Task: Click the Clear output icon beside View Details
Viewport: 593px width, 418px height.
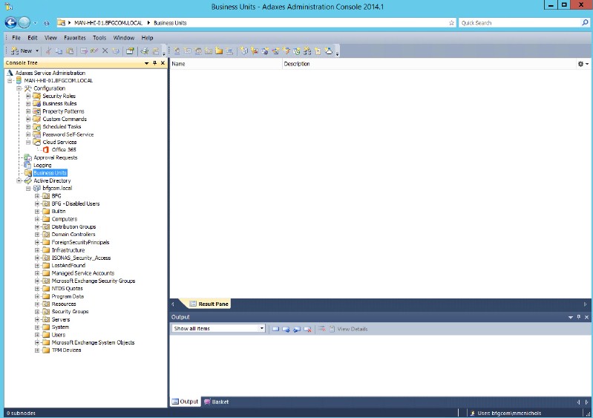Action: 322,329
